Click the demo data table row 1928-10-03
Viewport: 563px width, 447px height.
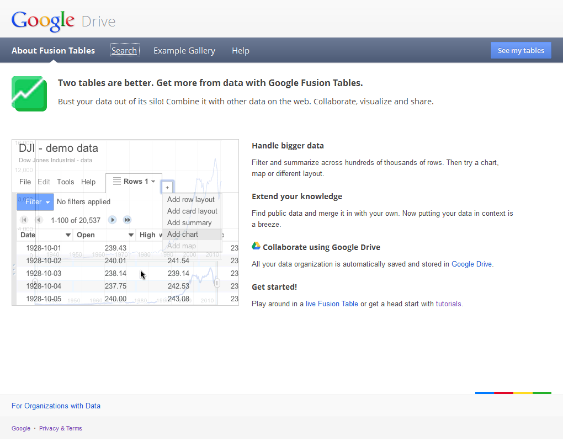pyautogui.click(x=44, y=273)
